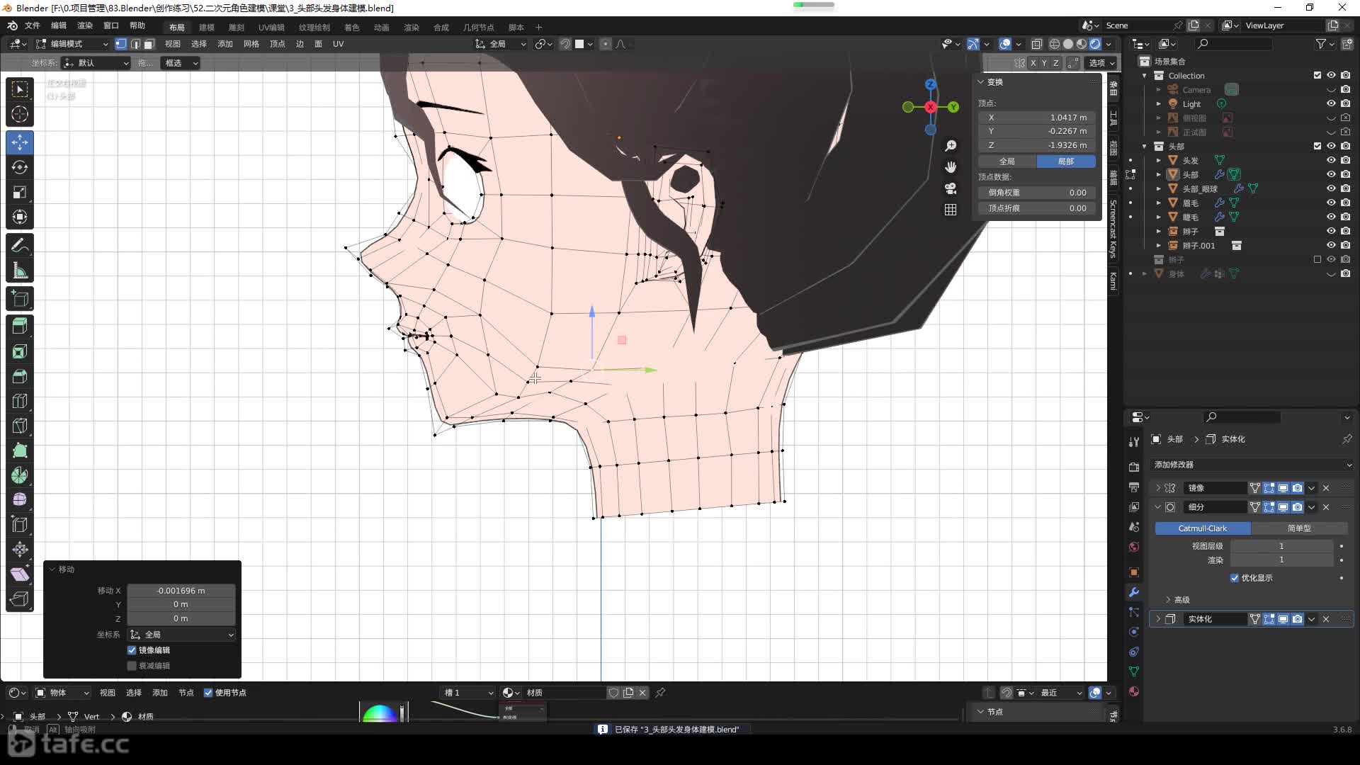This screenshot has height=765, width=1360.
Task: Select the Loop Cut tool
Action: coord(20,401)
